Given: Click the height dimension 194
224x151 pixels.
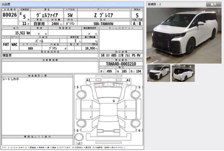Looking at the screenshot, I should click(x=139, y=71).
